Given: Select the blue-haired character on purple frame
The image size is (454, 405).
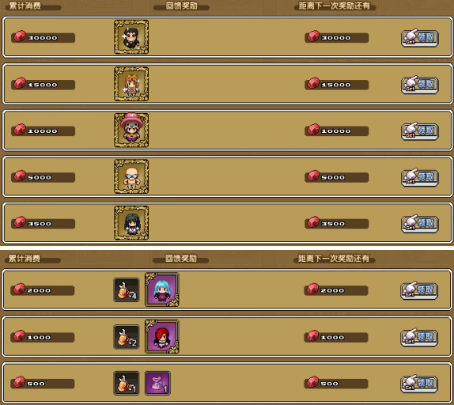Looking at the screenshot, I should [x=162, y=290].
